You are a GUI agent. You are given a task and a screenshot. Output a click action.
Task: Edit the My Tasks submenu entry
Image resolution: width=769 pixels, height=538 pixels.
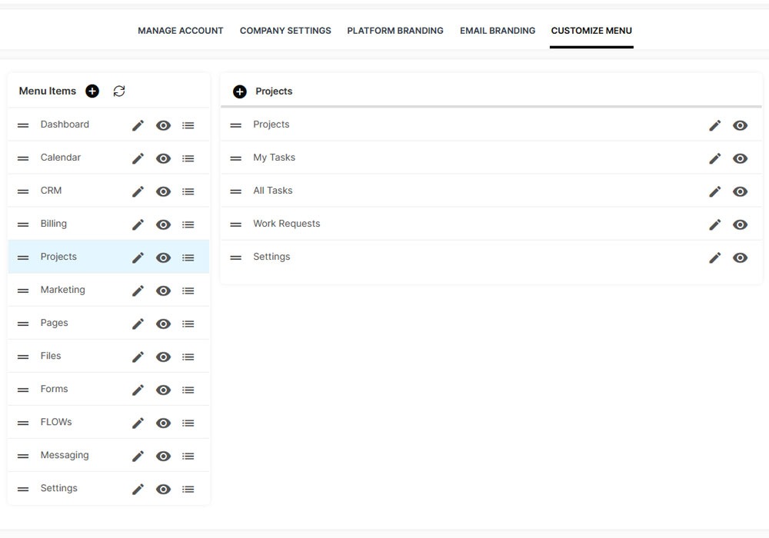pos(714,158)
